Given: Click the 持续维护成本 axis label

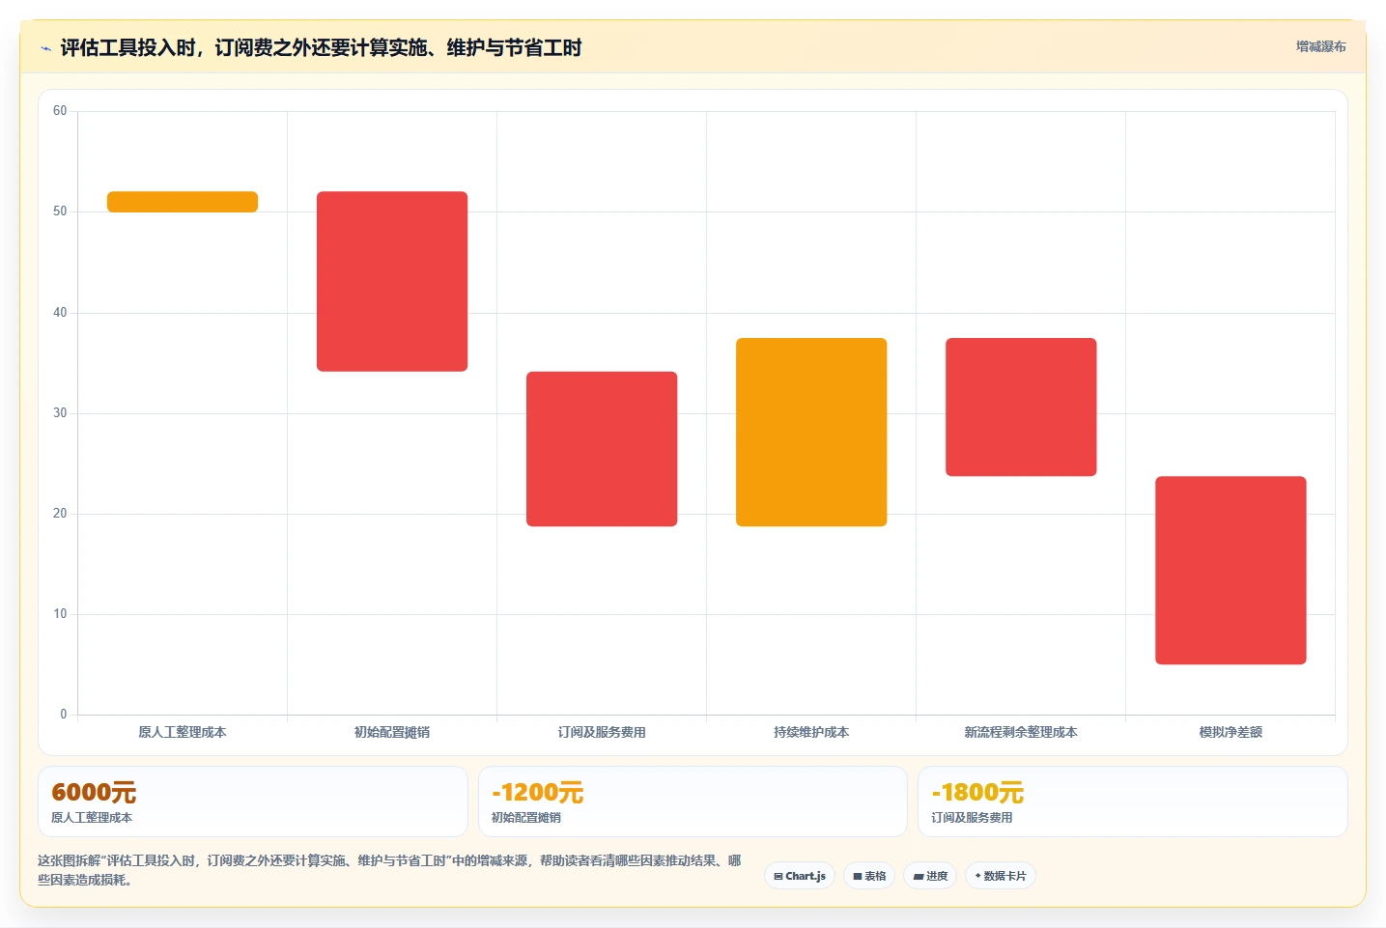Looking at the screenshot, I should tap(811, 732).
